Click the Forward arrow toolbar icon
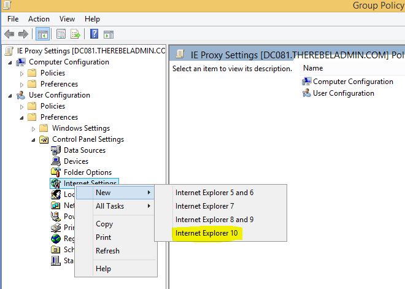Image resolution: width=405 pixels, height=289 pixels. [x=23, y=34]
